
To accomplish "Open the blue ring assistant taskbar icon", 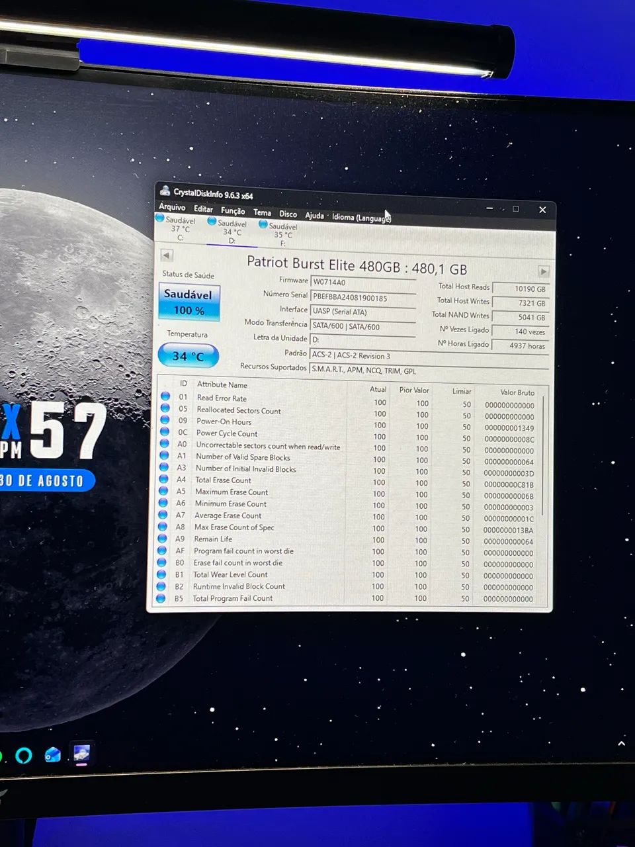I will [x=23, y=755].
